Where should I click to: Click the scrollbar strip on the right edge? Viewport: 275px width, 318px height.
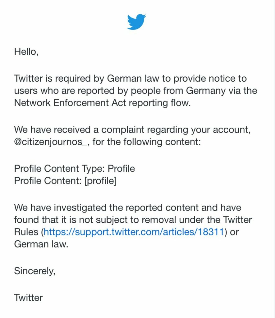[x=274, y=159]
